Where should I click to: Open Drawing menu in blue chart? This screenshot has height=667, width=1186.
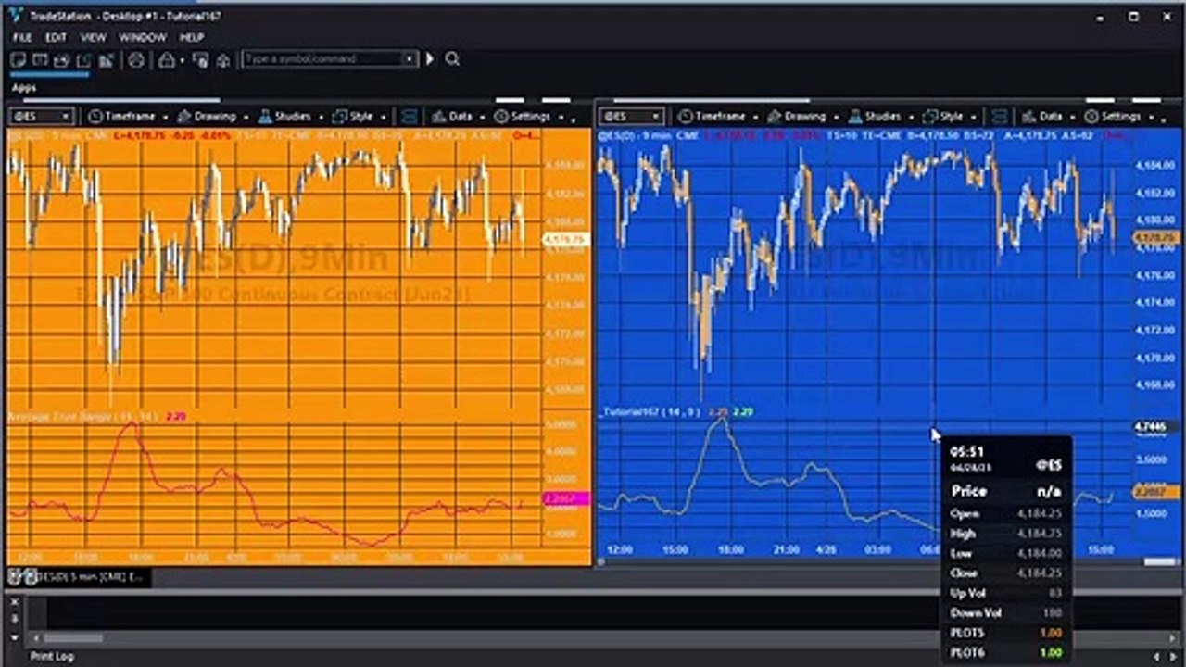(804, 117)
